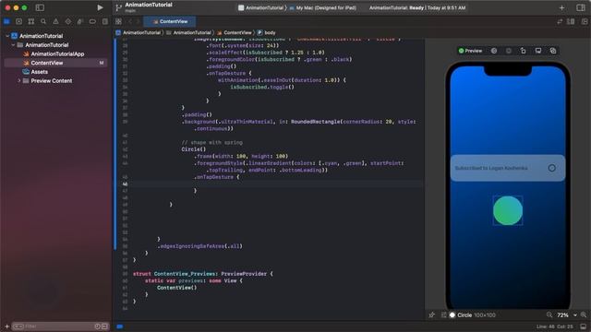
Task: Duplicate the preview with the canvas icon
Action: click(553, 51)
